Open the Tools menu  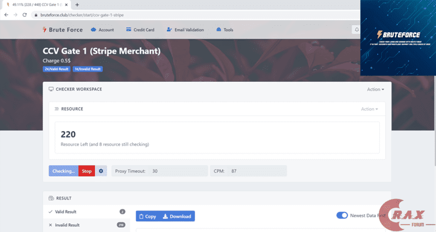(x=225, y=30)
